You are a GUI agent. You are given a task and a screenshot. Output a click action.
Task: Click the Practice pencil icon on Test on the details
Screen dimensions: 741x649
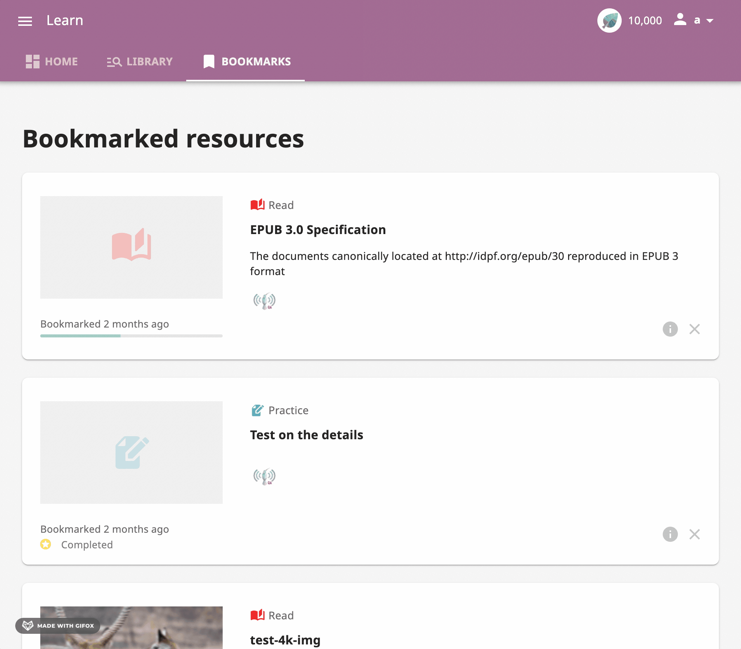coord(258,410)
